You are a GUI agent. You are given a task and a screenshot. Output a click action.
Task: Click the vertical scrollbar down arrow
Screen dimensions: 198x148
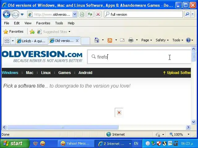click(x=194, y=122)
